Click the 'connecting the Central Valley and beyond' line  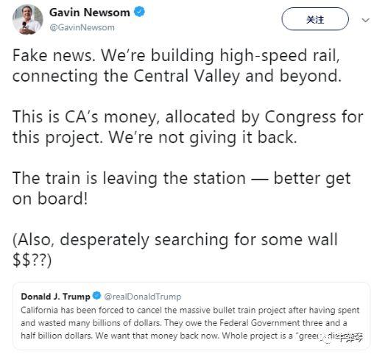click(x=177, y=77)
